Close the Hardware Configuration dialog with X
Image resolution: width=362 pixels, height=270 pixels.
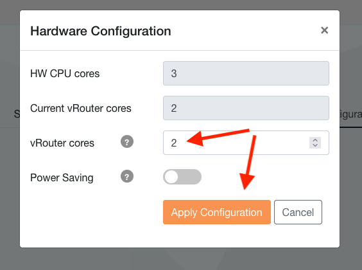[x=324, y=30]
